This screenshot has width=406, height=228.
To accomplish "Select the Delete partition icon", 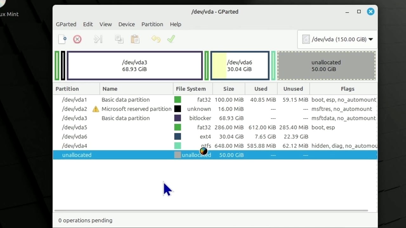I will tap(77, 39).
